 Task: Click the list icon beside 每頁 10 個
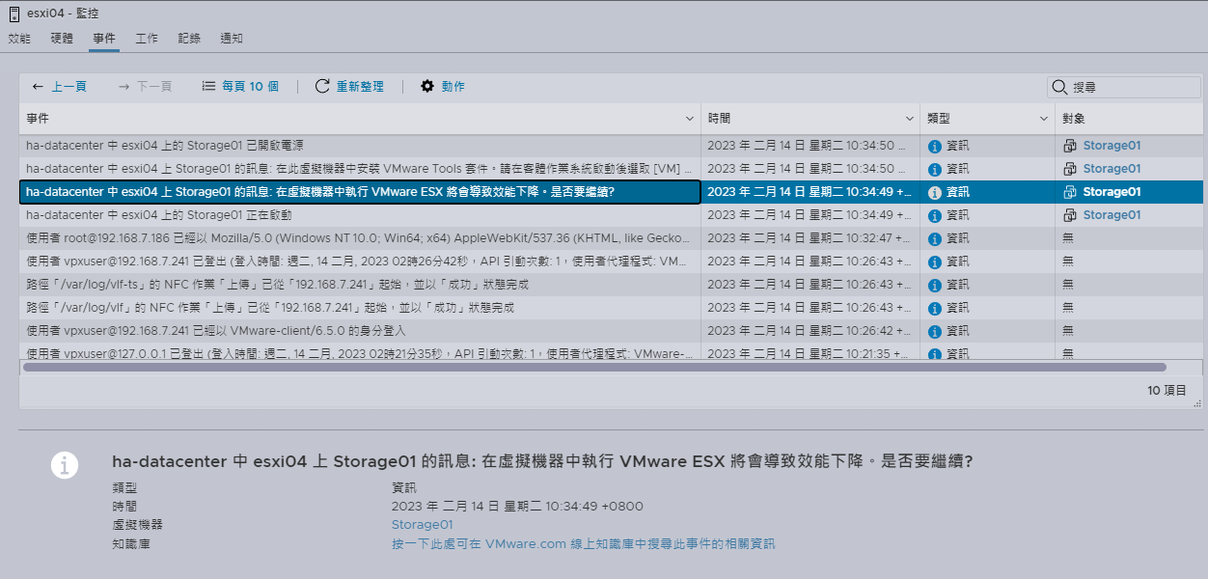[208, 87]
